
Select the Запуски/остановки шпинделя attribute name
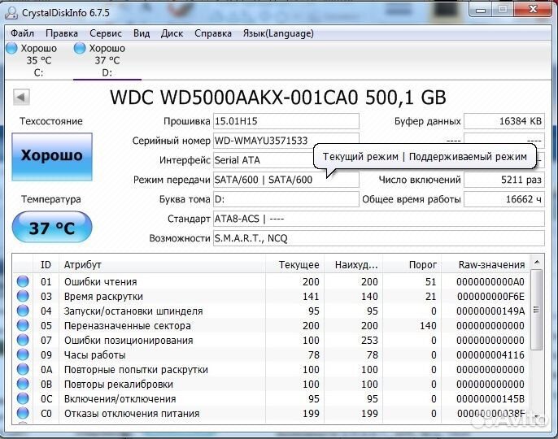[133, 311]
